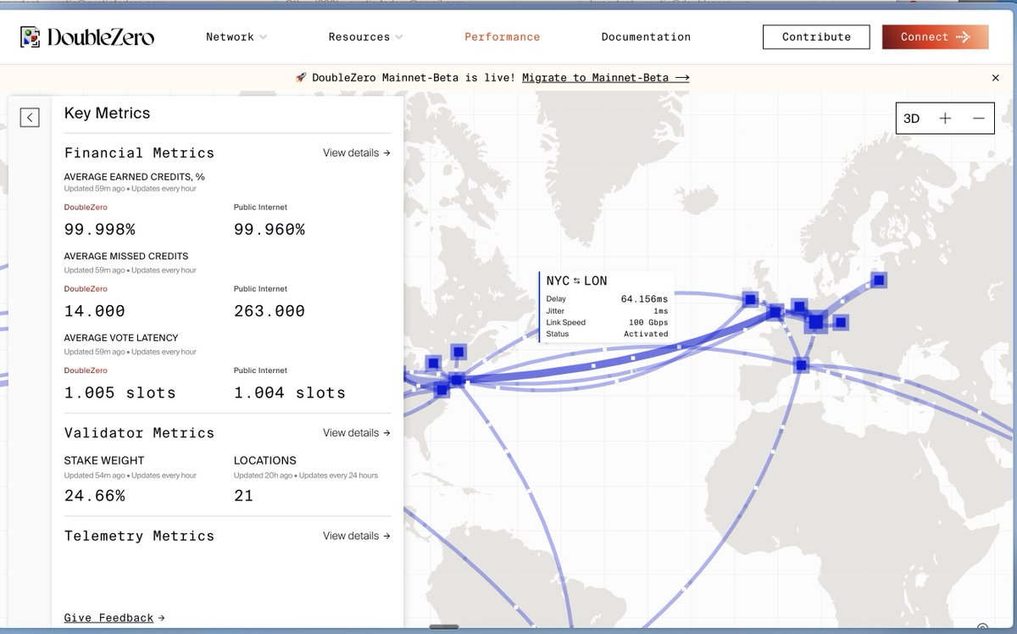Click the Key Metrics panel title

(x=108, y=114)
